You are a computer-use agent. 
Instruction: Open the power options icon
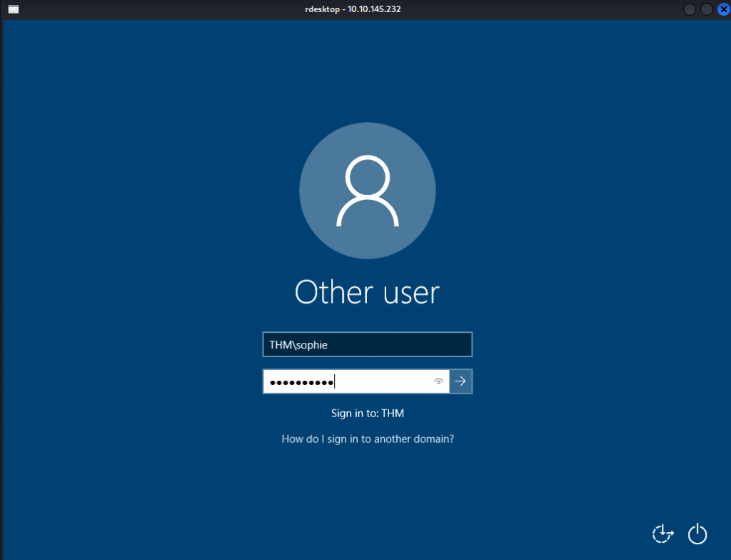coord(697,534)
